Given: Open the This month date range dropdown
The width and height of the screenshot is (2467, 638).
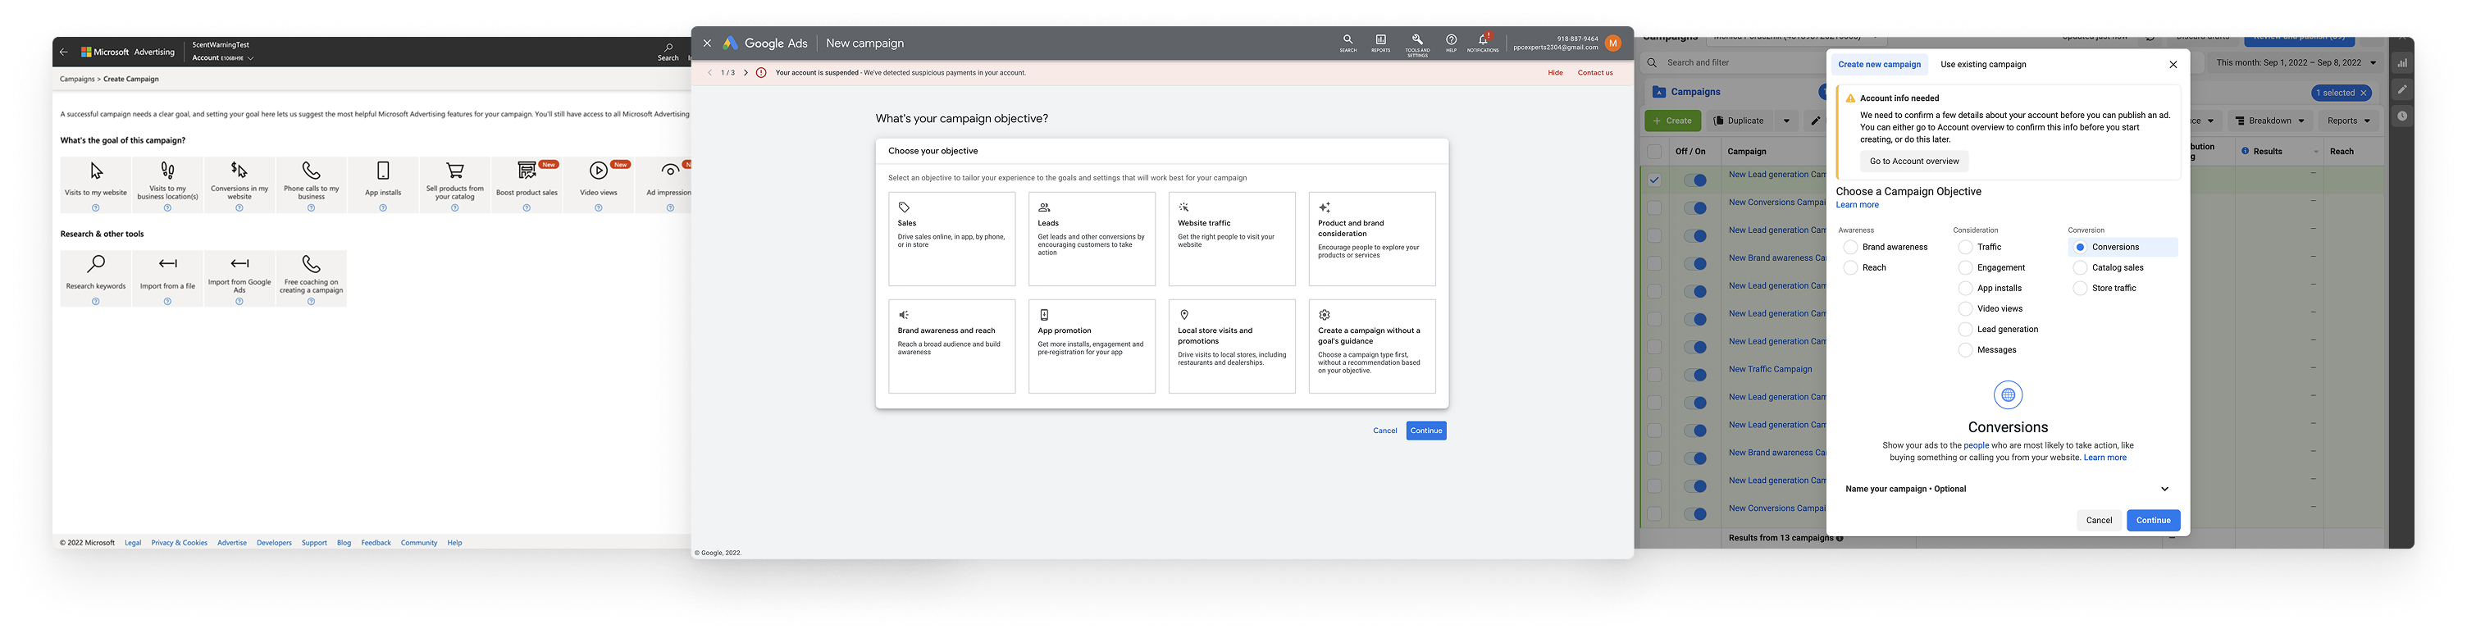Looking at the screenshot, I should coord(2296,63).
